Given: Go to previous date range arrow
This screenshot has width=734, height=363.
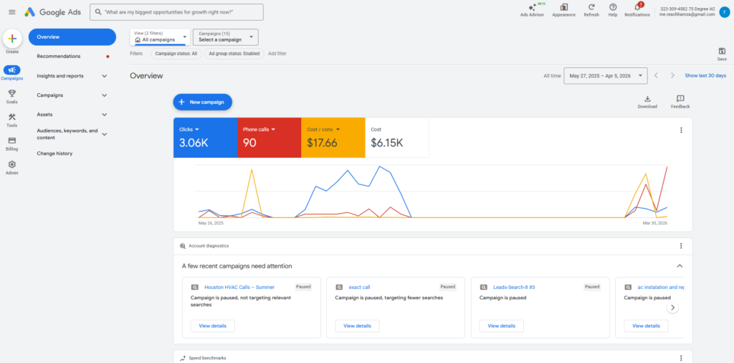Looking at the screenshot, I should 657,75.
